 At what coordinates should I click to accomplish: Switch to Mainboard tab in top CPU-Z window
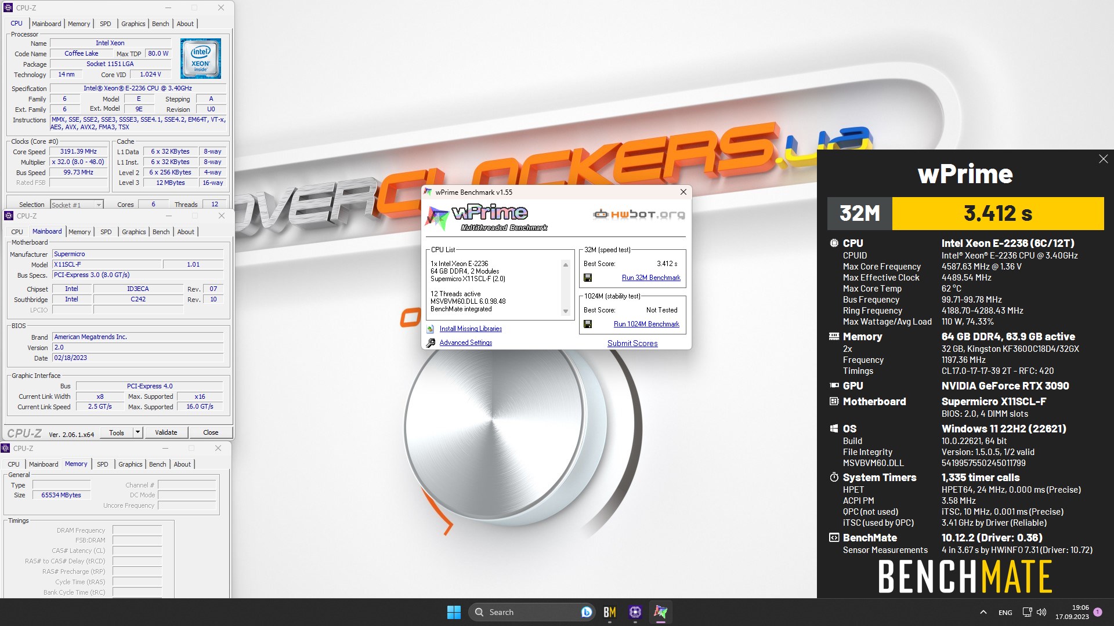click(x=46, y=24)
